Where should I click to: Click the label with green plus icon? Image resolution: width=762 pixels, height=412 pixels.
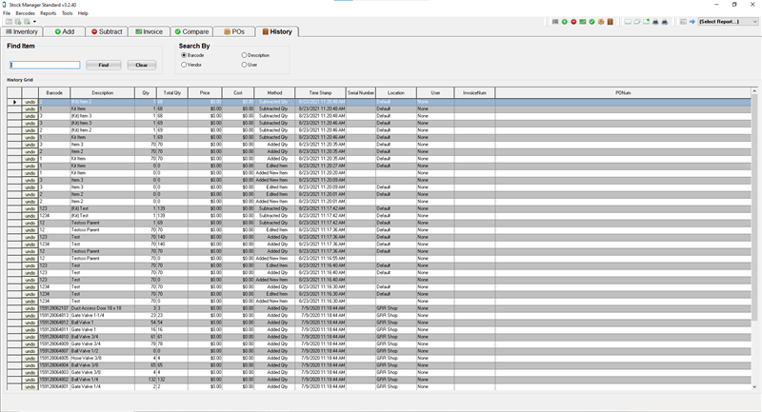click(647, 22)
